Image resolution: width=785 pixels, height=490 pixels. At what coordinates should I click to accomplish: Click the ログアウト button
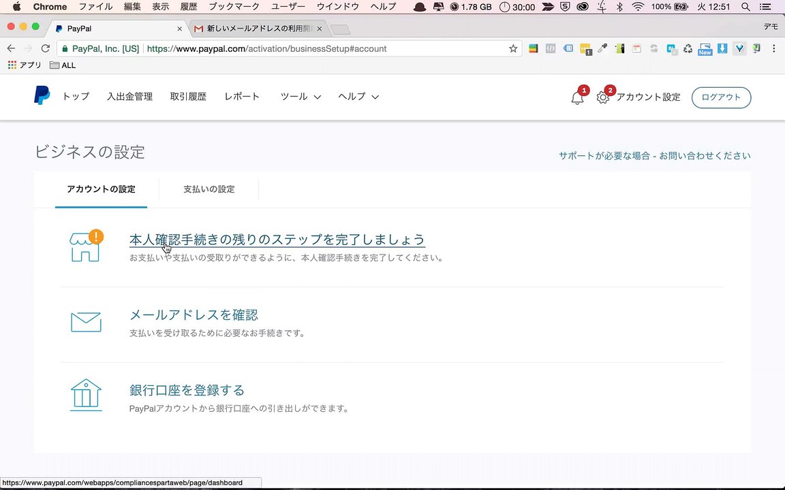[x=721, y=97]
